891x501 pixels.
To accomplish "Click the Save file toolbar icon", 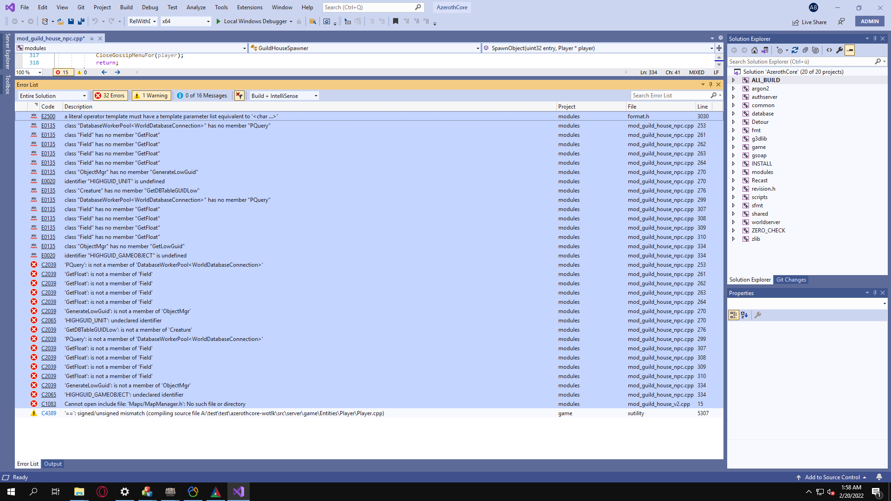I will [x=71, y=21].
